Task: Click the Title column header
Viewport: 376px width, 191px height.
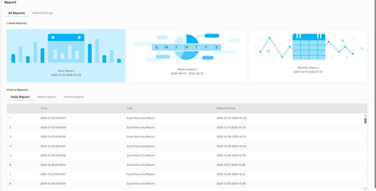Action: [129, 108]
